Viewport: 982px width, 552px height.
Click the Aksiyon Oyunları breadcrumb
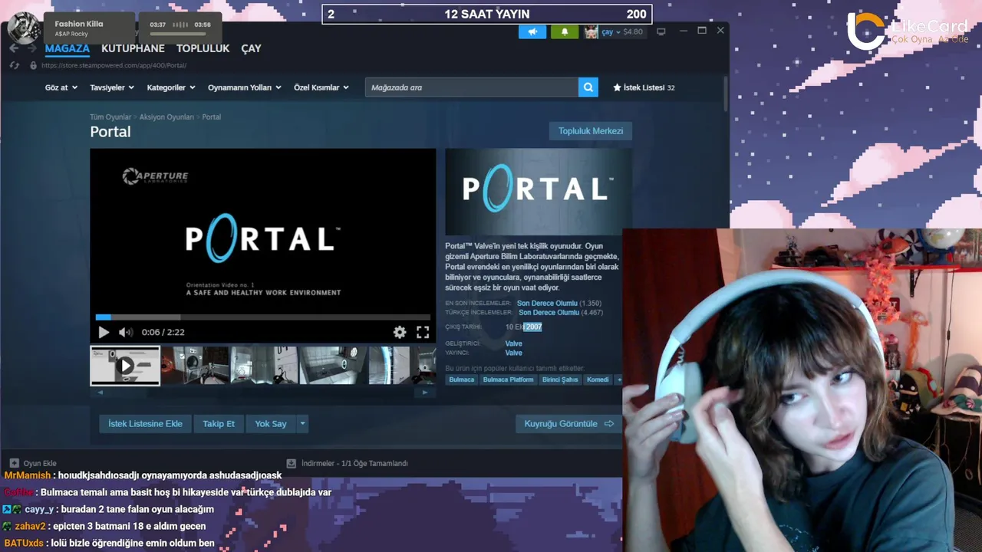166,117
